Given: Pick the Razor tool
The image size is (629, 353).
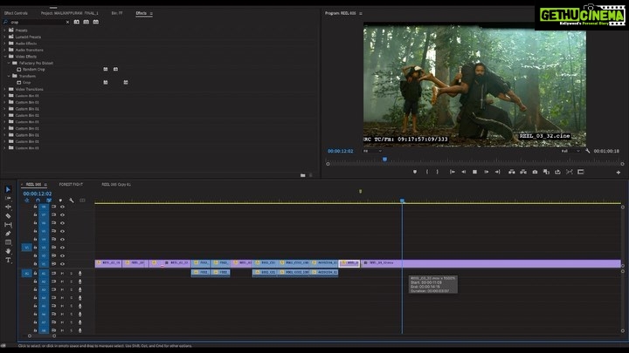Looking at the screenshot, I should click(8, 216).
